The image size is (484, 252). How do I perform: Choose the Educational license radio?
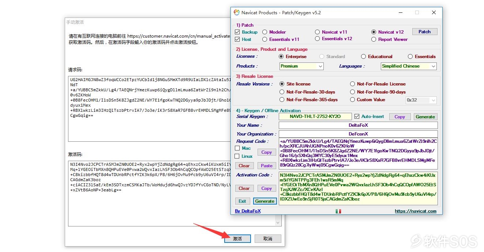point(363,57)
